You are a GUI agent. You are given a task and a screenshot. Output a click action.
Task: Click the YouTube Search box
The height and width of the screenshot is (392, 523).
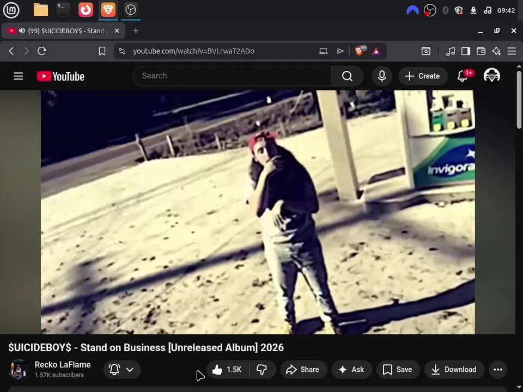pos(232,76)
